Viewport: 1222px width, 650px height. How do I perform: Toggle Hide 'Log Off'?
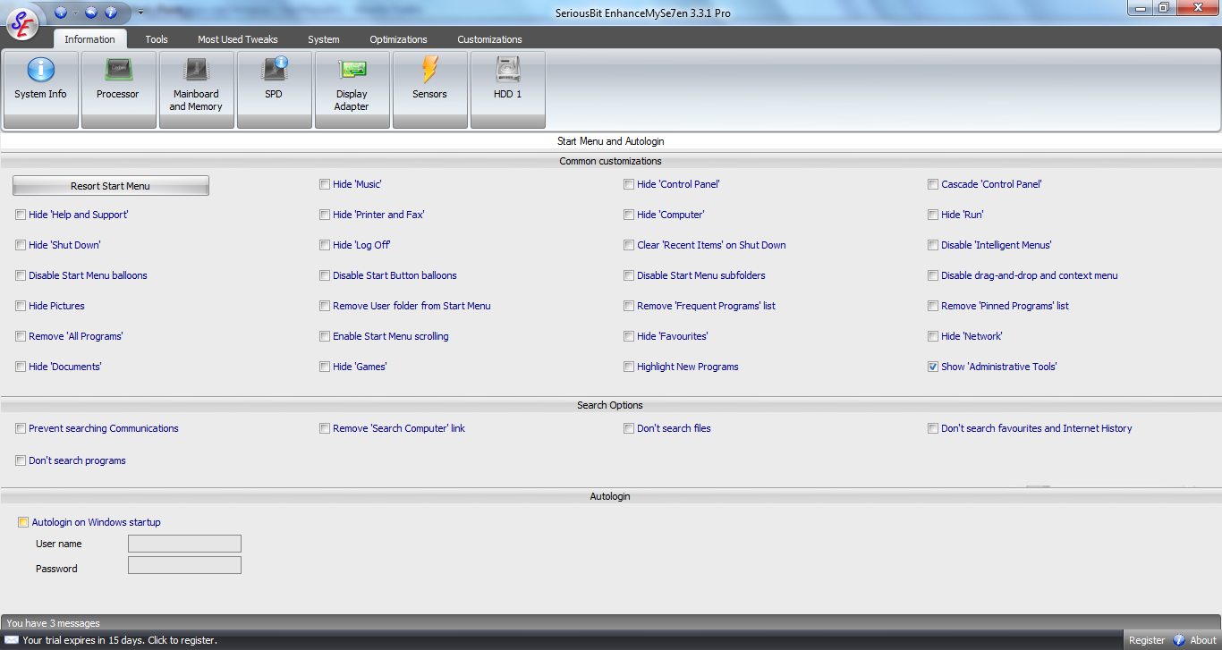[325, 245]
